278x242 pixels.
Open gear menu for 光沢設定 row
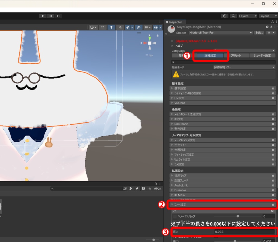tap(273, 150)
